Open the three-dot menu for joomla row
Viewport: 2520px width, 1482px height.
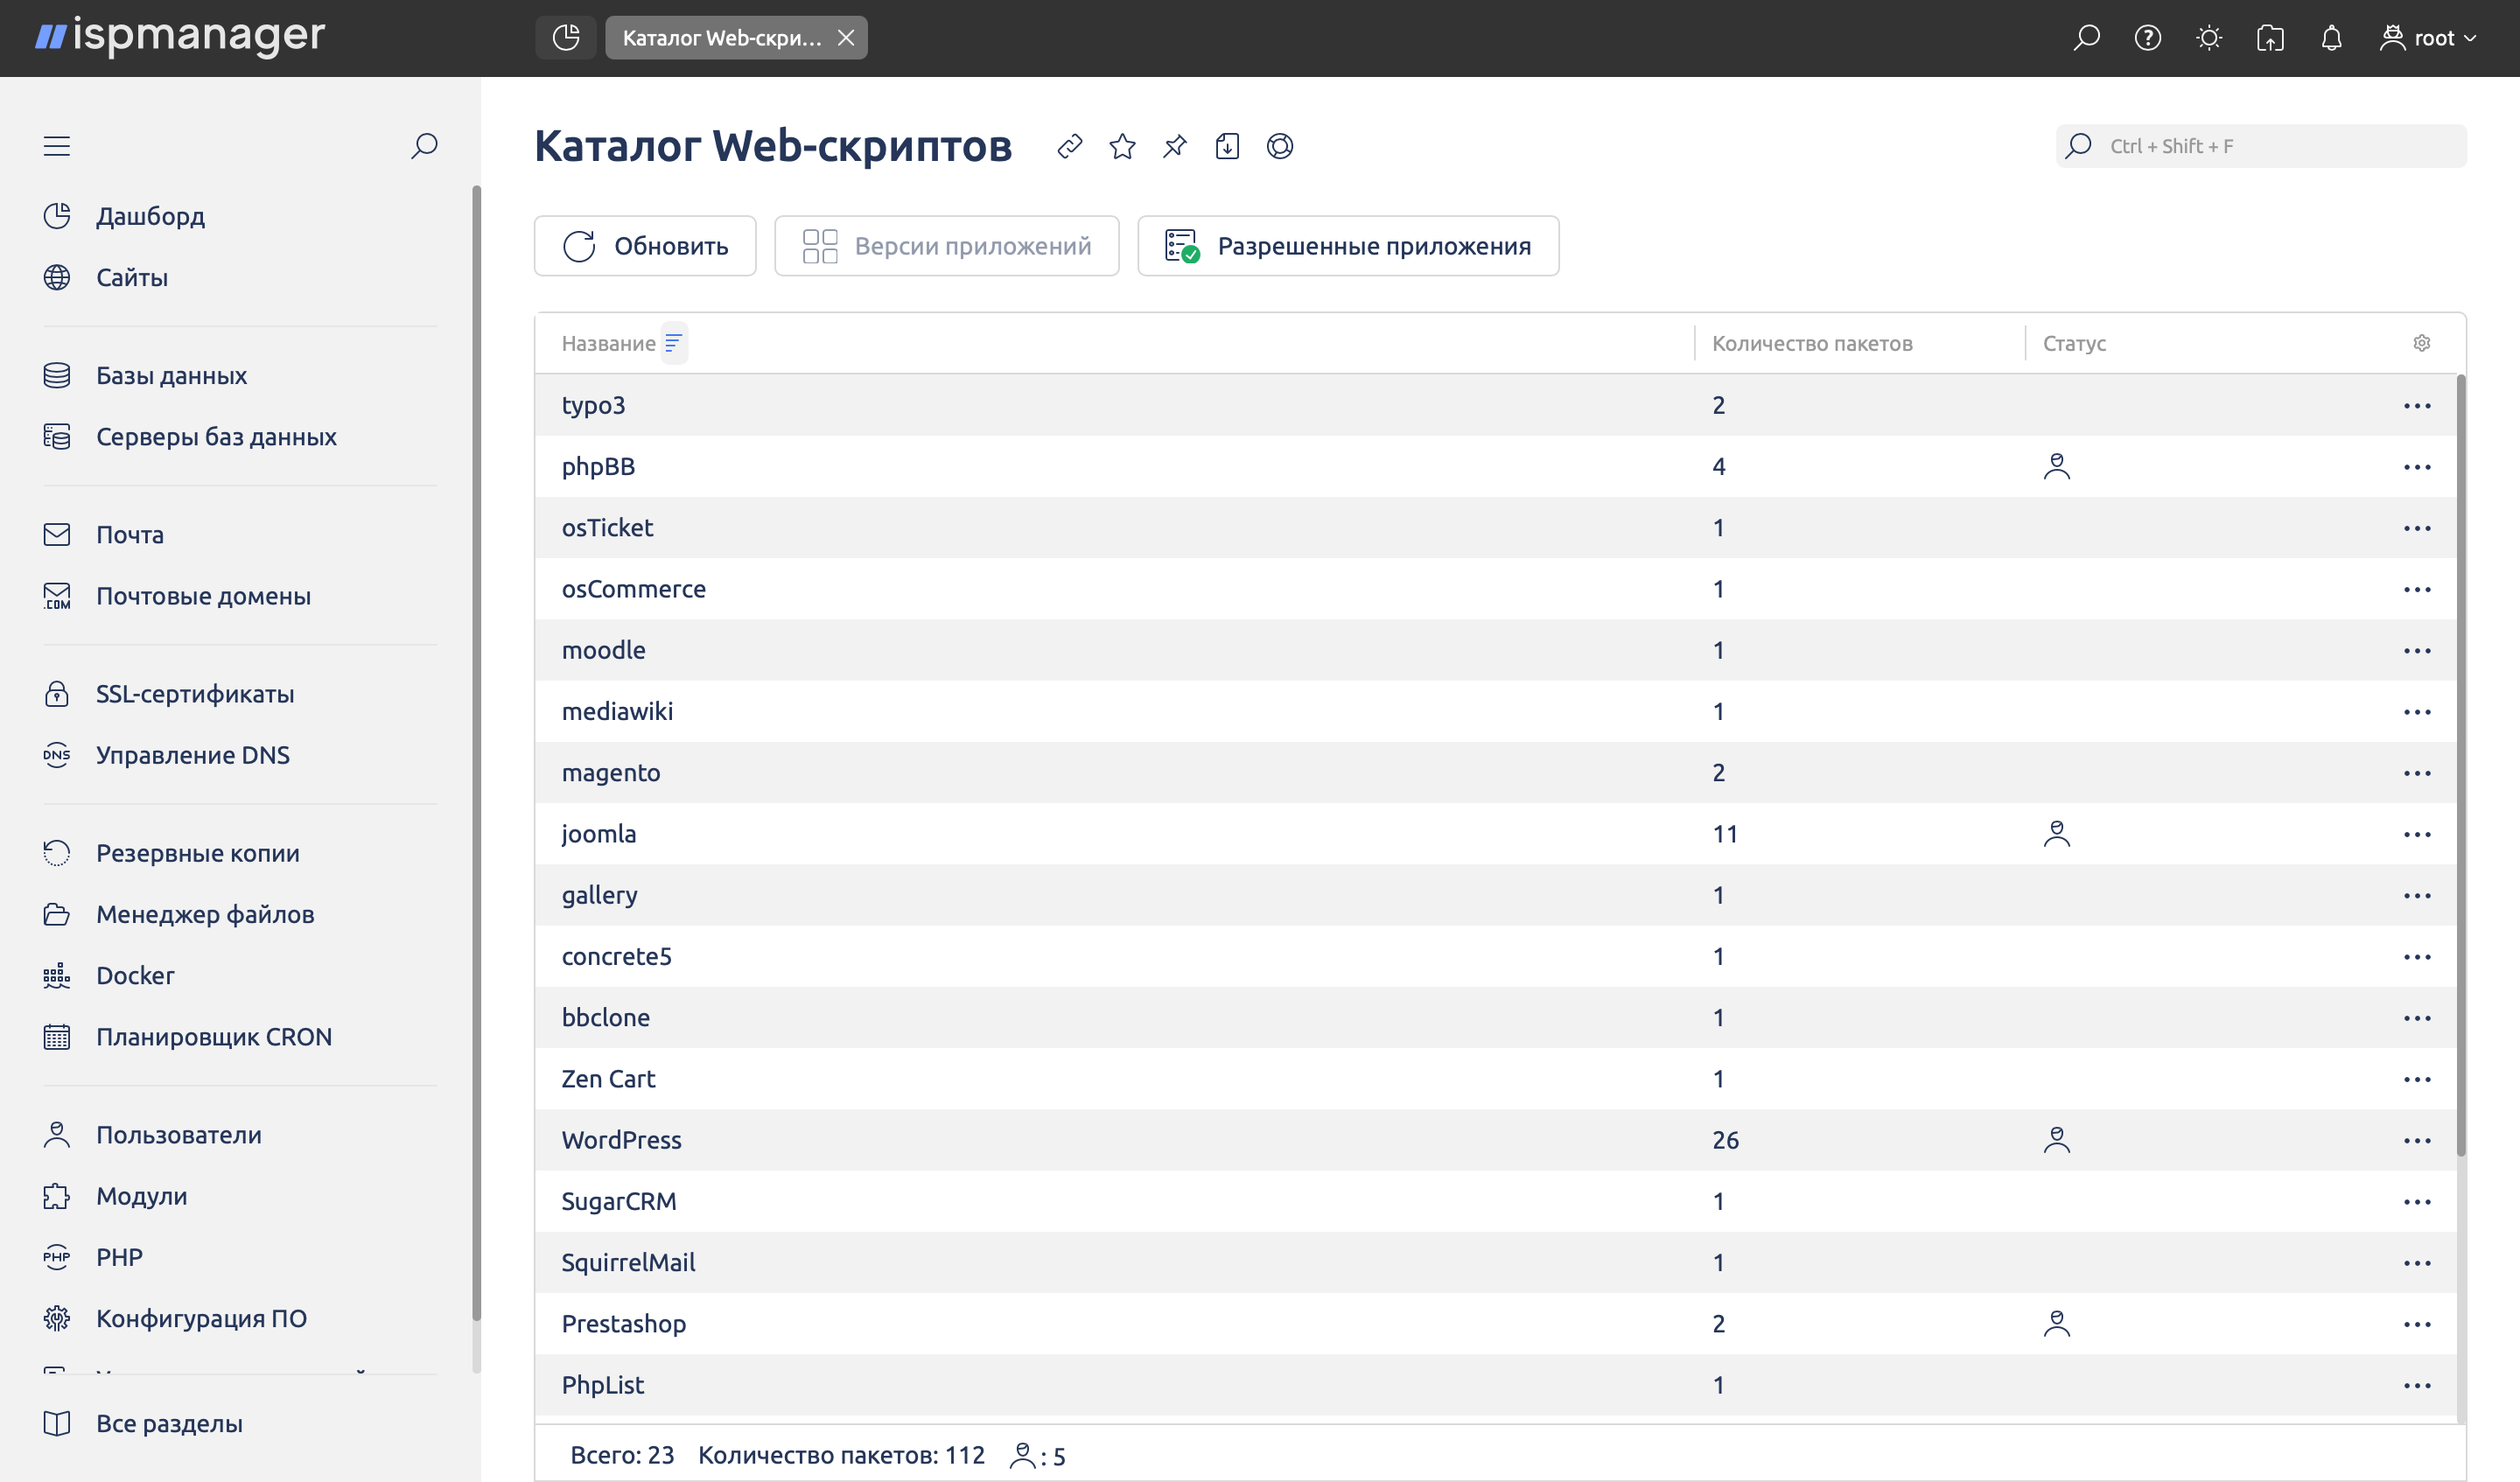[x=2416, y=835]
